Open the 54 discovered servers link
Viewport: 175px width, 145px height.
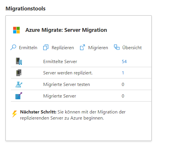(x=124, y=61)
